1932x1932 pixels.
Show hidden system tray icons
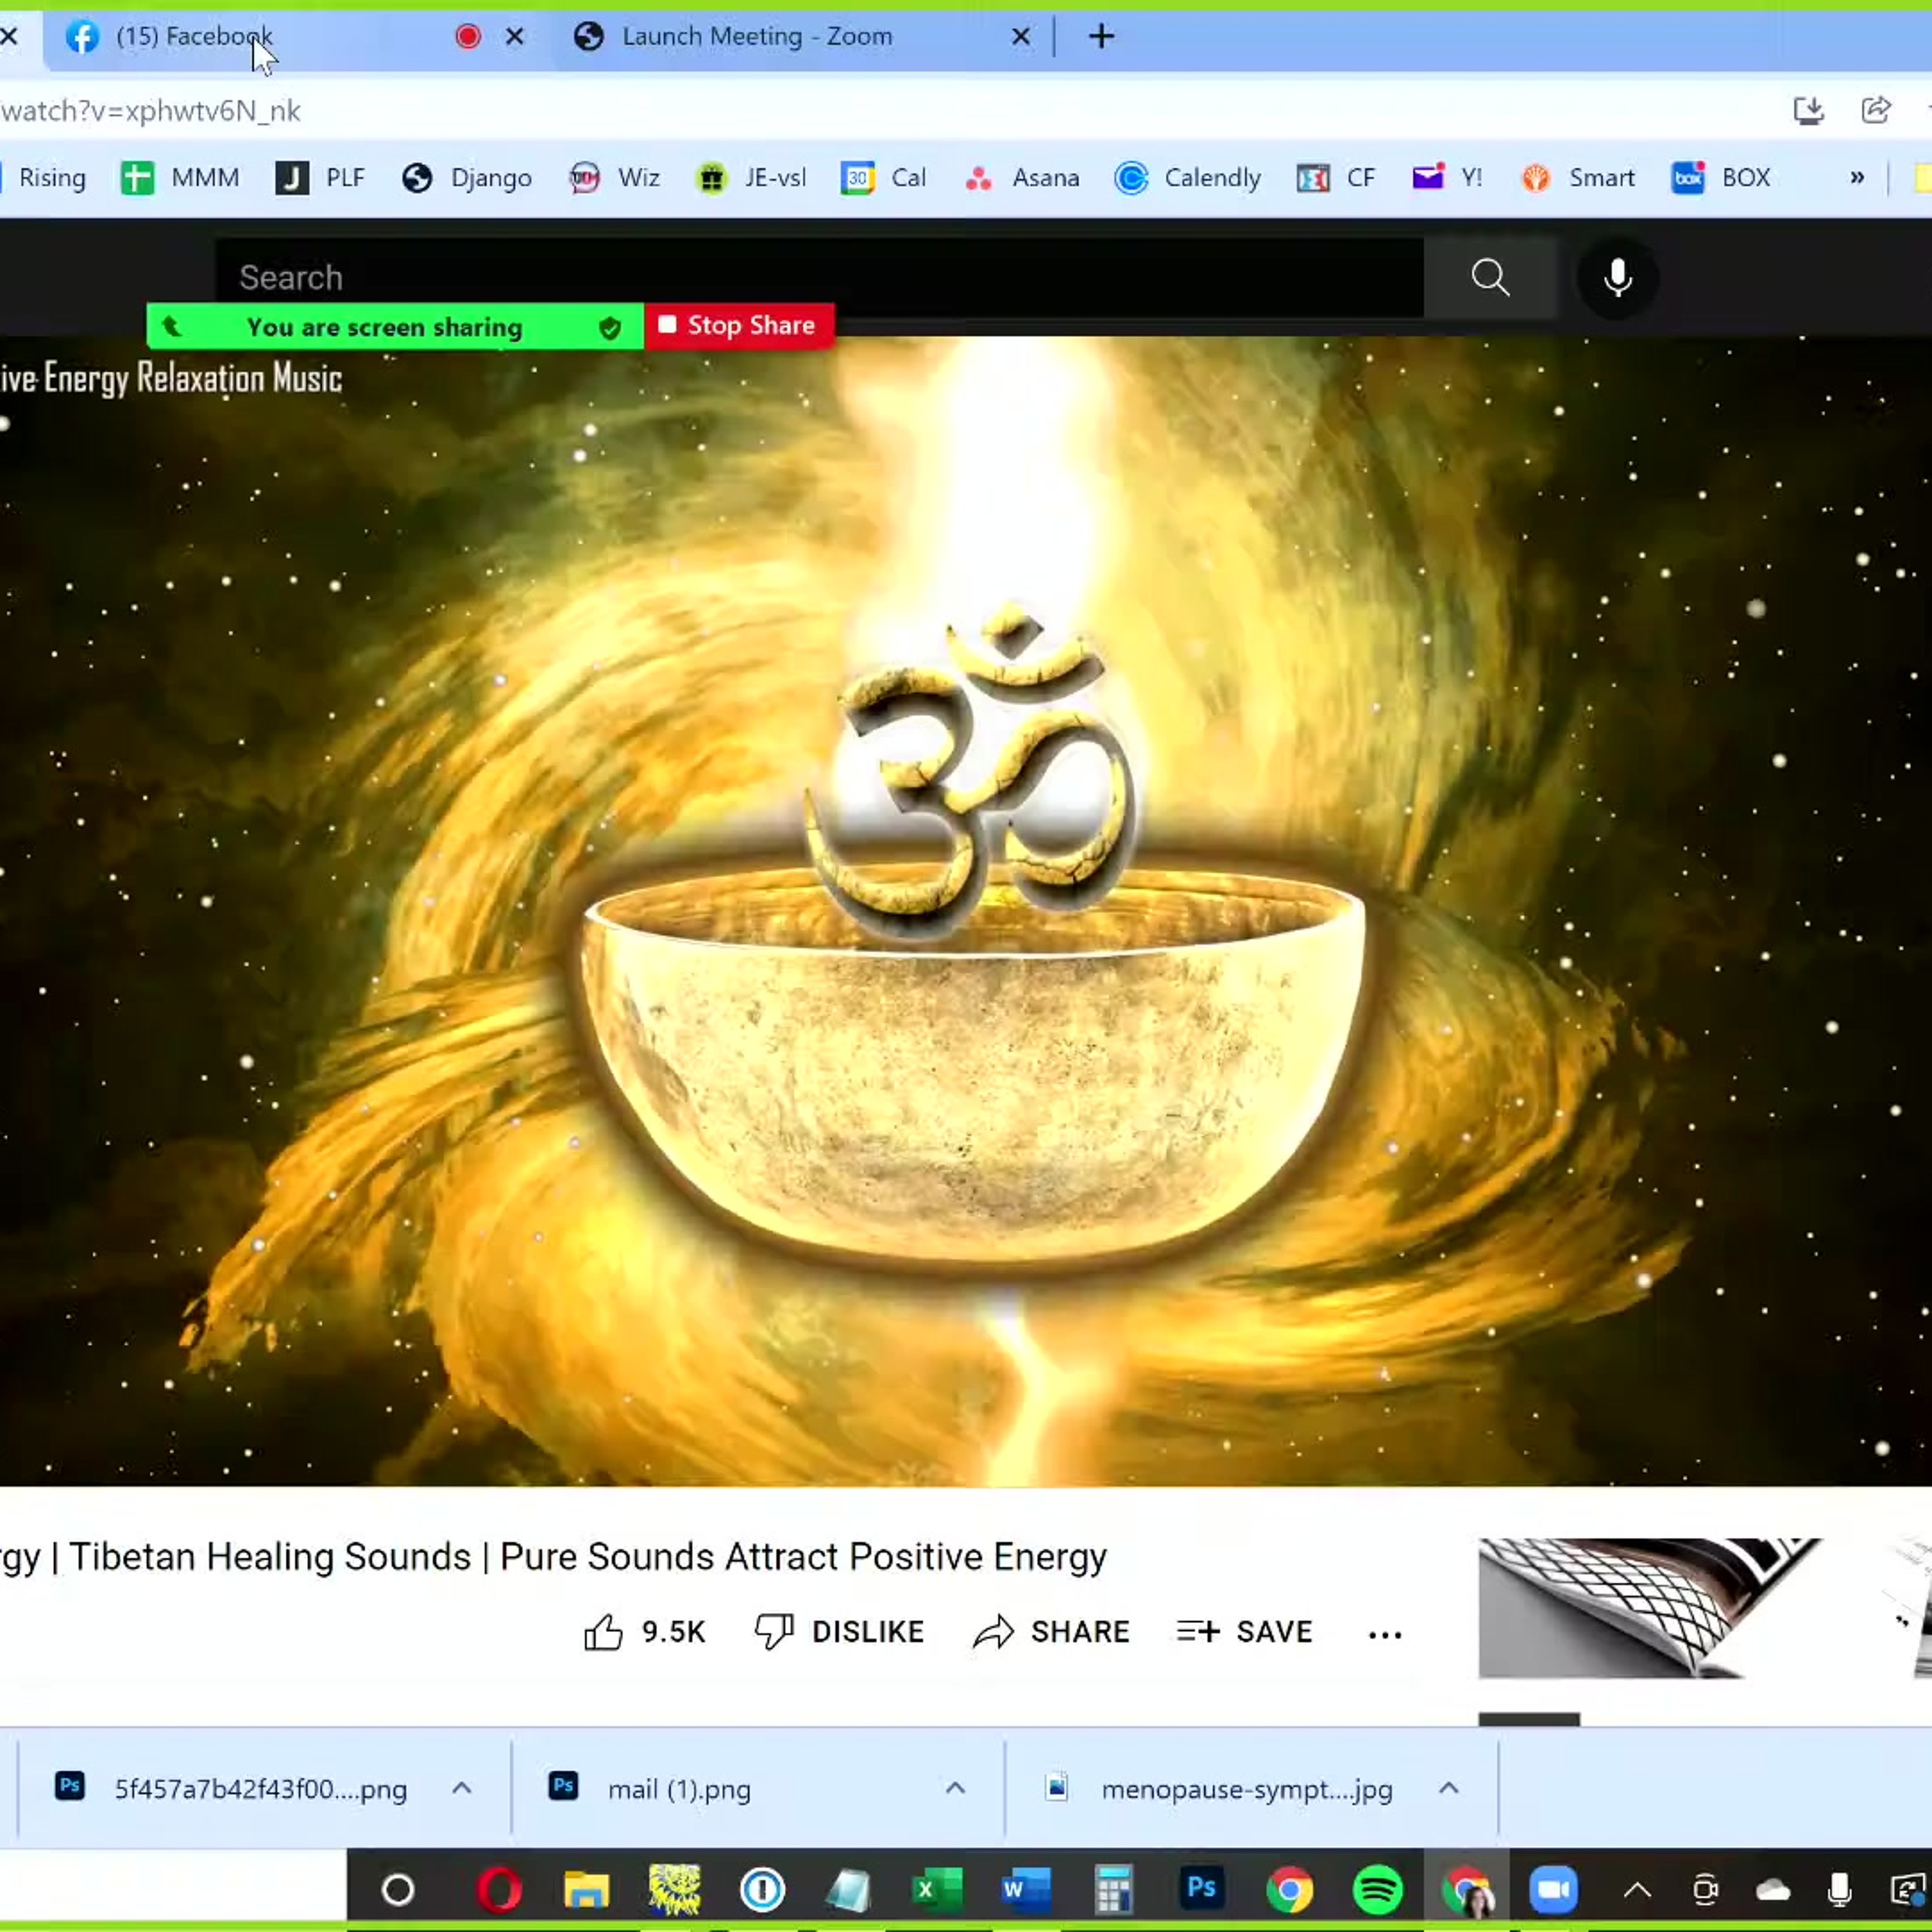coord(1637,1889)
